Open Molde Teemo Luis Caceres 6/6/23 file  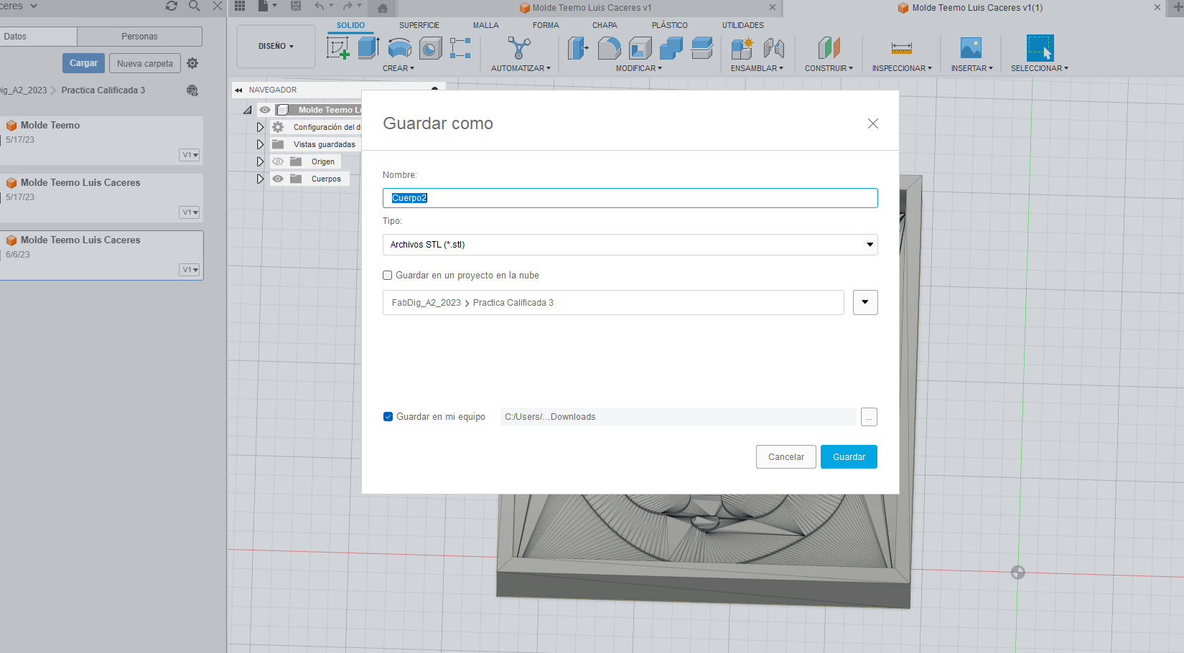[x=101, y=255]
